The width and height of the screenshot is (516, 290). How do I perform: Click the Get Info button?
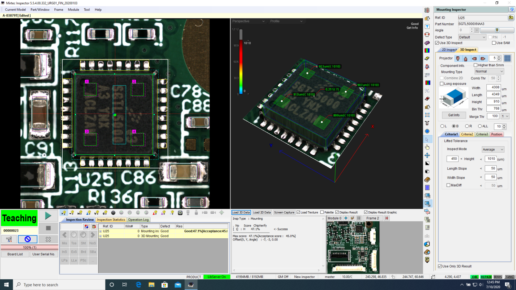[x=454, y=115]
